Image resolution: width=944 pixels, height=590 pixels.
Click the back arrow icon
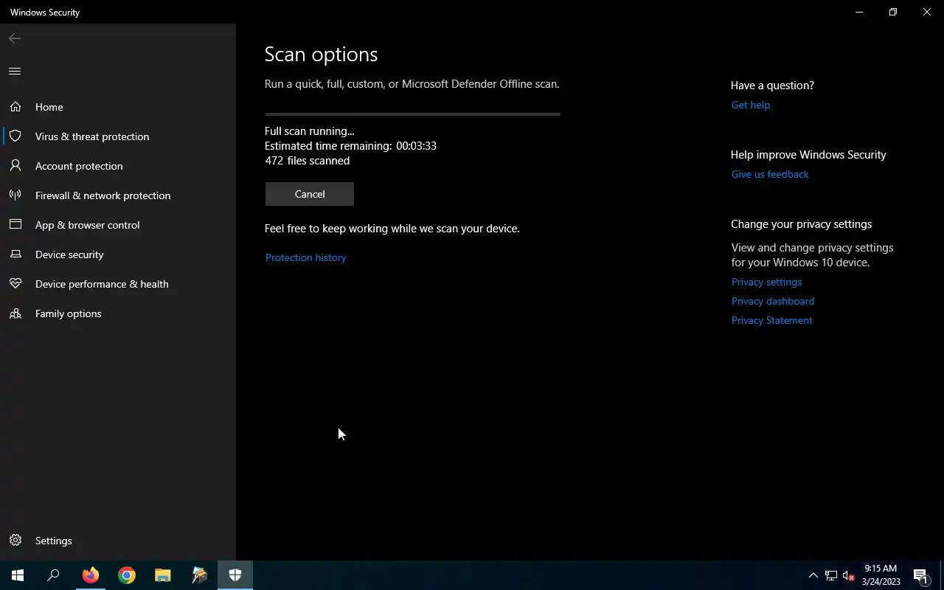click(x=15, y=38)
